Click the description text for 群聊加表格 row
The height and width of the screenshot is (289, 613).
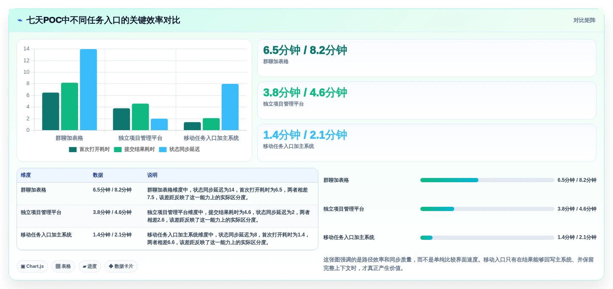[228, 194]
